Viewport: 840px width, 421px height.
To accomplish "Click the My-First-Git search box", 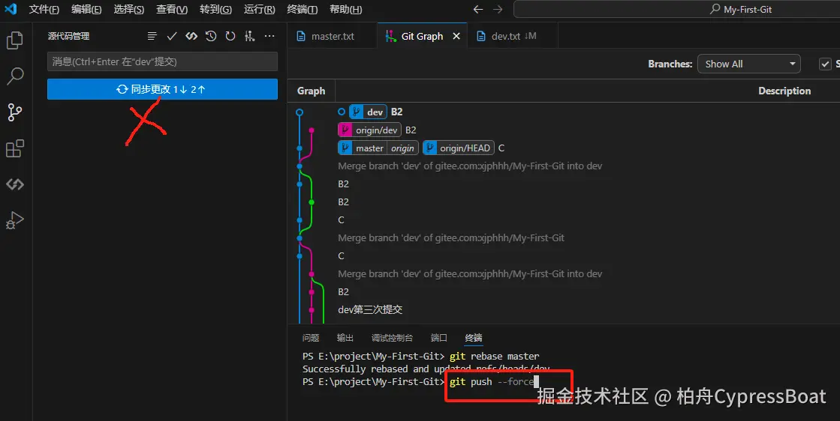I will [676, 9].
